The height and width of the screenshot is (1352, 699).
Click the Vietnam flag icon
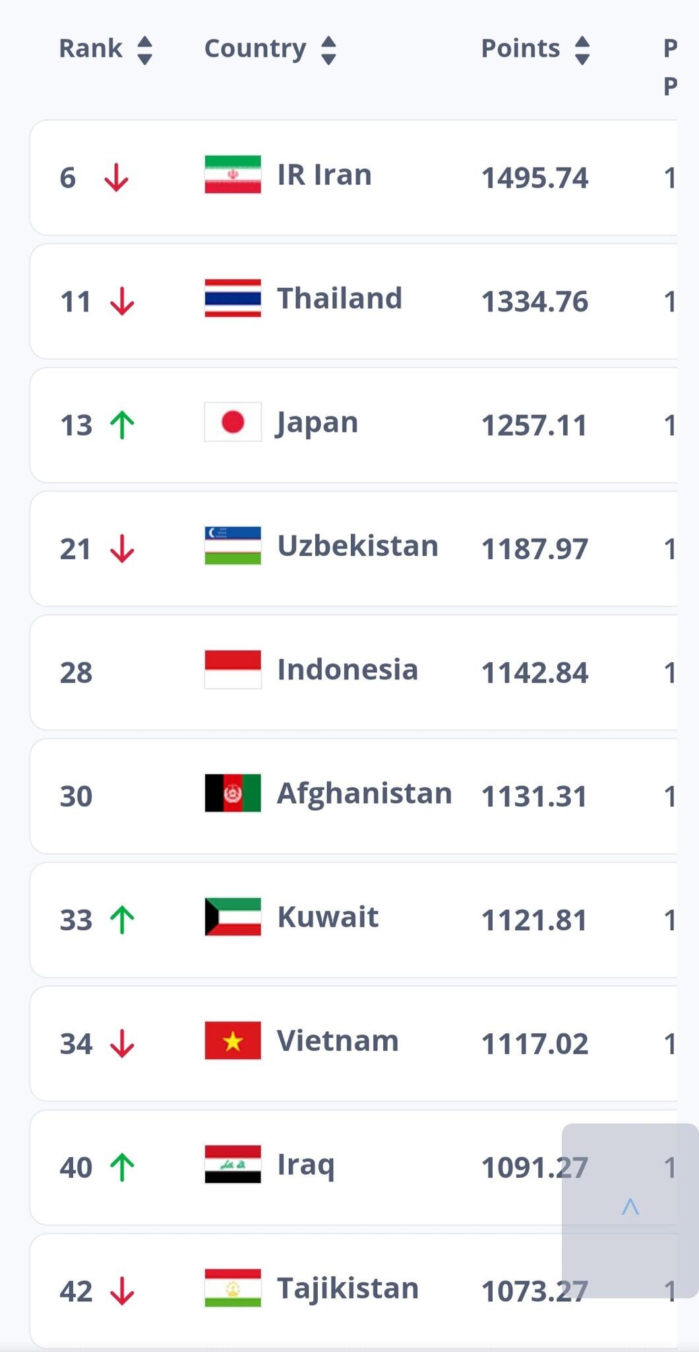tap(233, 1040)
